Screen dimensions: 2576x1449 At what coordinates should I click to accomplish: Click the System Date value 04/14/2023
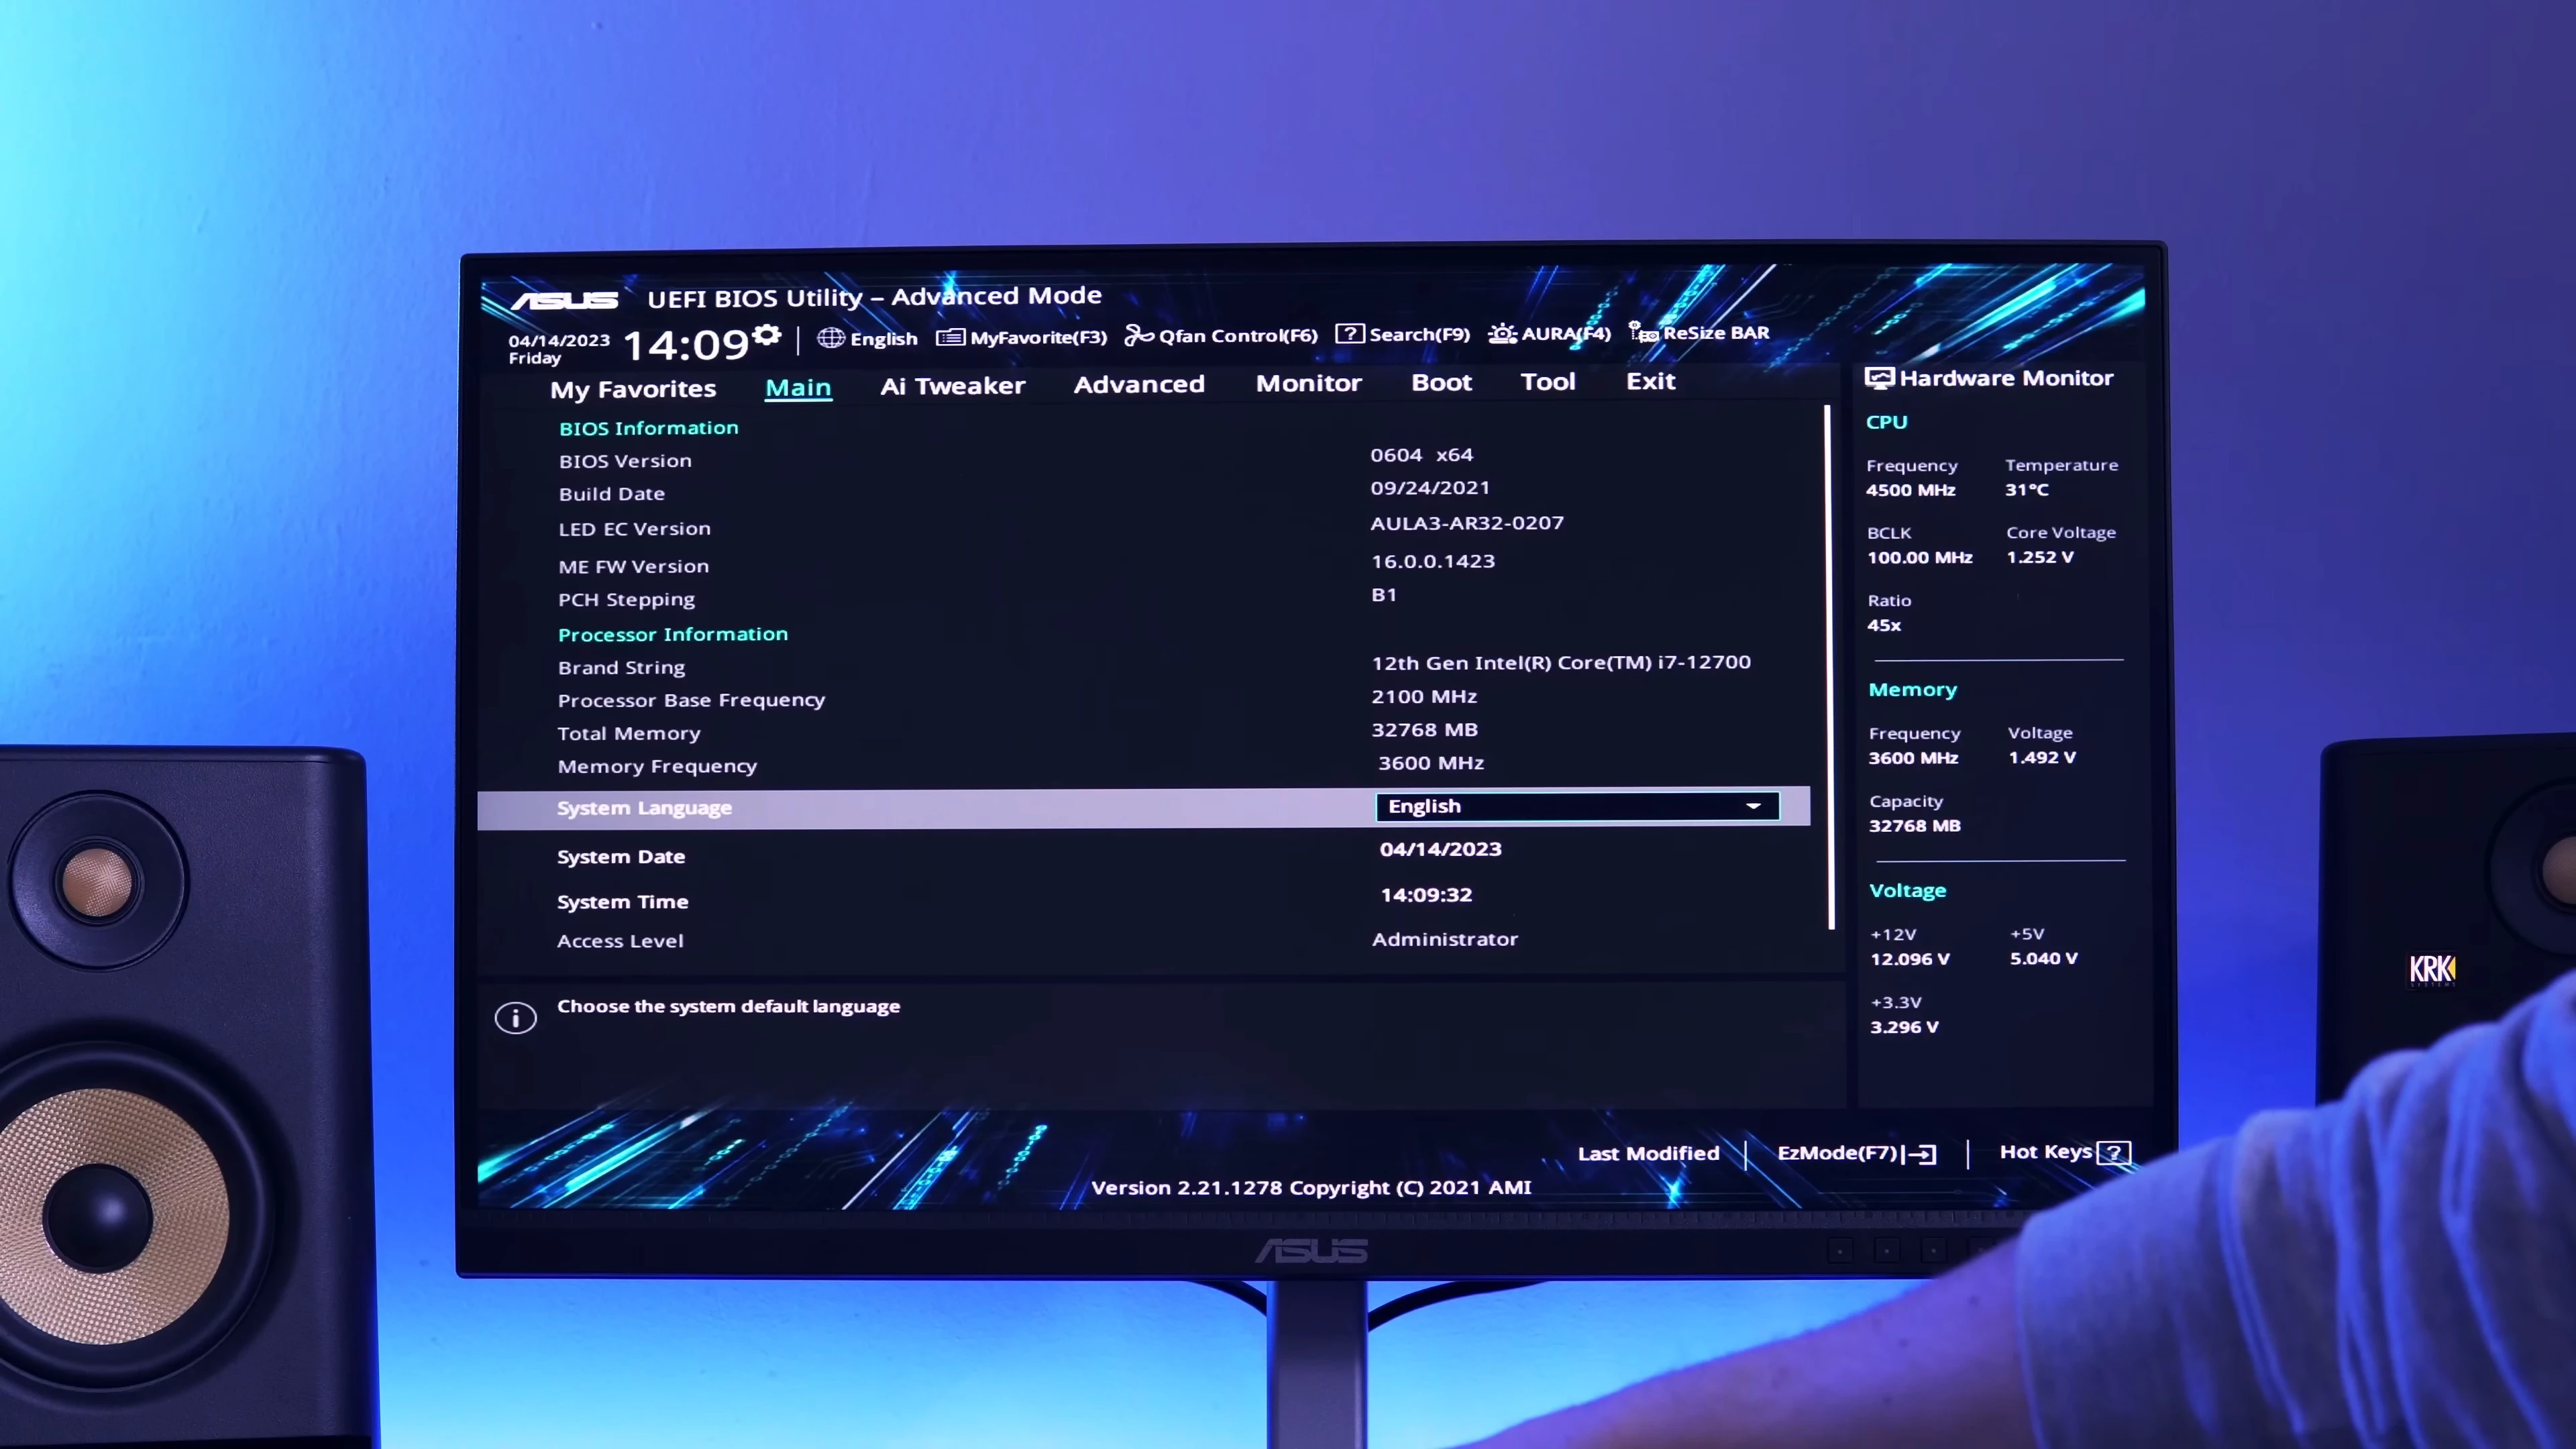tap(1441, 849)
